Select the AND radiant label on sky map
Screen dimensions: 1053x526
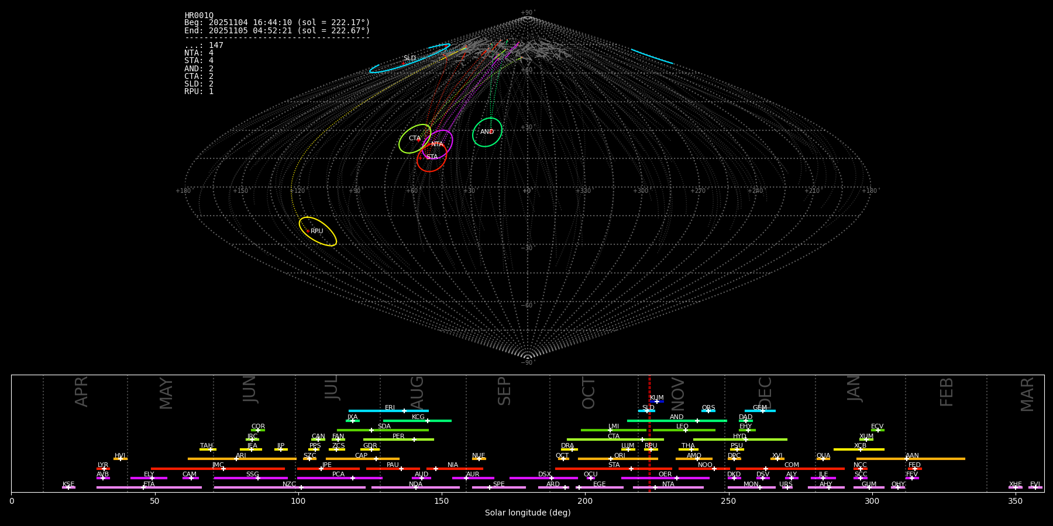[x=487, y=132]
